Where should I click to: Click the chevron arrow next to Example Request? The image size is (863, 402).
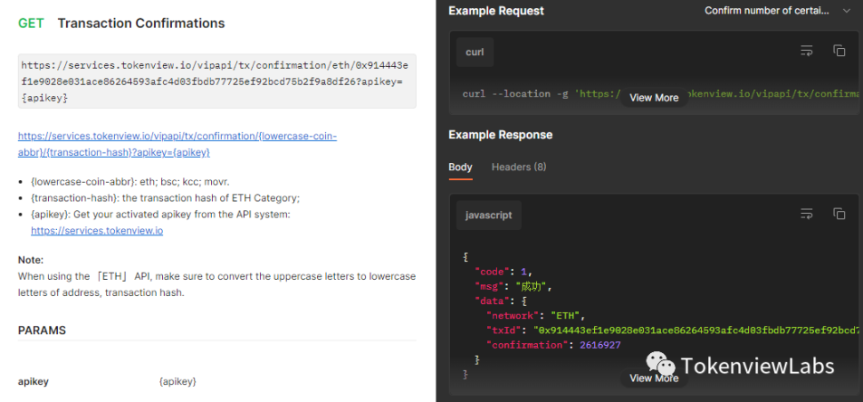point(847,11)
